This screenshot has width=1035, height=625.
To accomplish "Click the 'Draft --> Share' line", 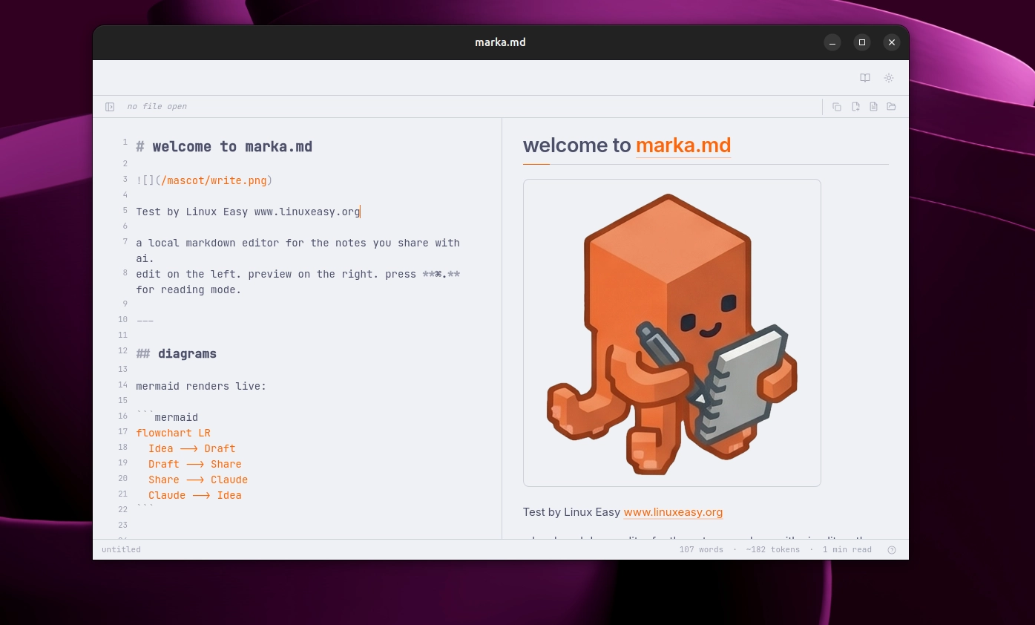I will click(195, 464).
